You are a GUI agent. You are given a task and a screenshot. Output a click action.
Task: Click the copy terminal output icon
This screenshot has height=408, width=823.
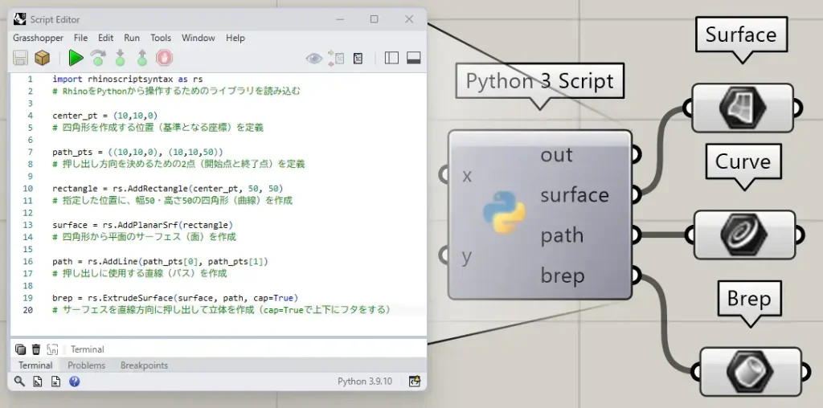tap(20, 349)
